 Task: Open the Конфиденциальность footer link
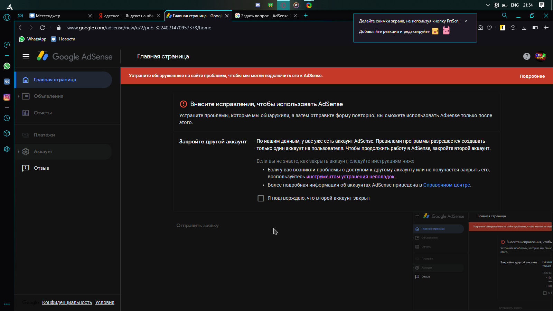[x=67, y=302]
